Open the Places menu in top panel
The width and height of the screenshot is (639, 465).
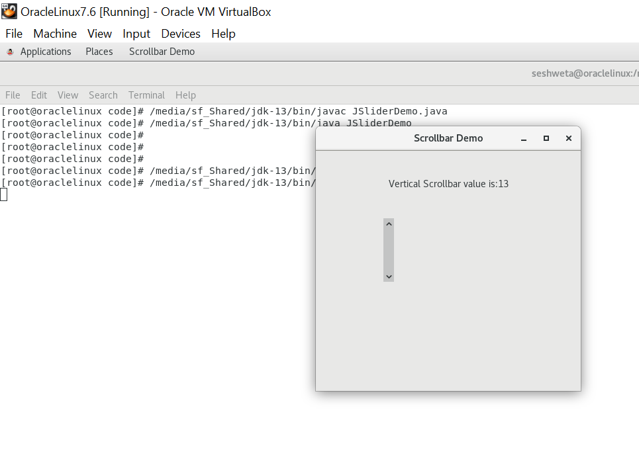tap(99, 52)
